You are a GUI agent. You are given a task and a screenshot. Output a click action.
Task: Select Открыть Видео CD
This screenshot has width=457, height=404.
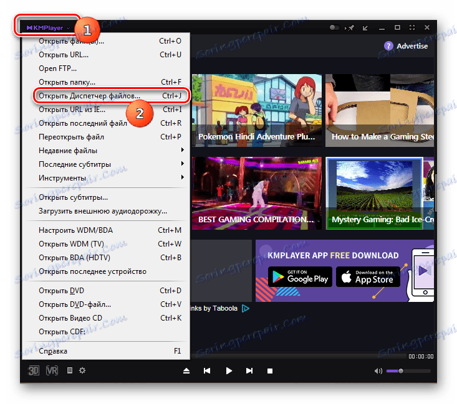pyautogui.click(x=106, y=318)
